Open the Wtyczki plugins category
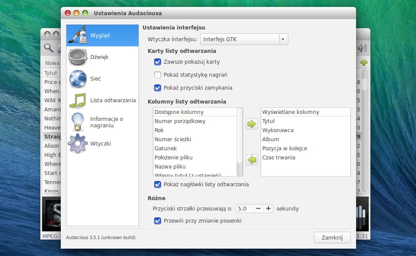This screenshot has width=416, height=256. [102, 143]
